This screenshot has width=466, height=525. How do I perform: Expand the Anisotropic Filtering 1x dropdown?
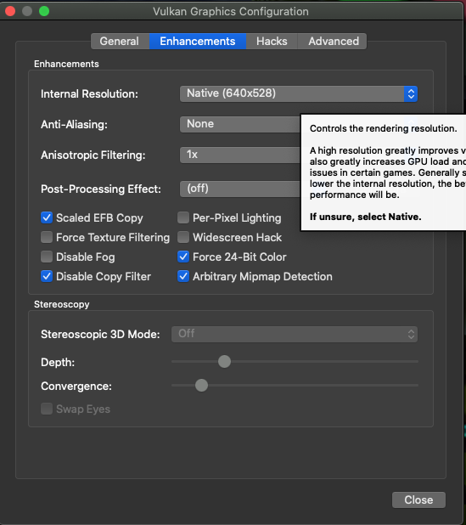240,155
